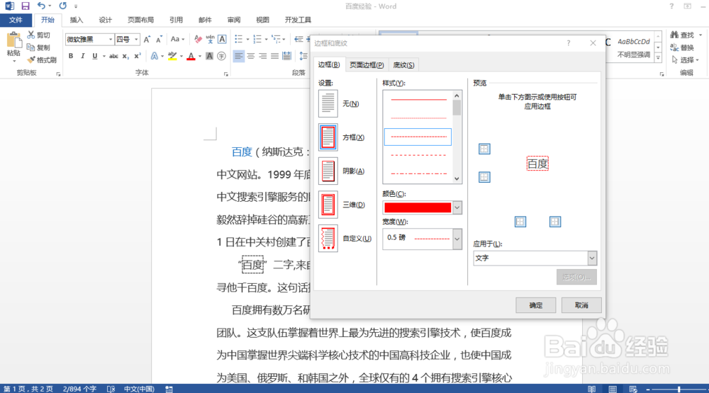Screen dimensions: 709x393
Task: Save the document via the quick access icon
Action: tap(26, 6)
